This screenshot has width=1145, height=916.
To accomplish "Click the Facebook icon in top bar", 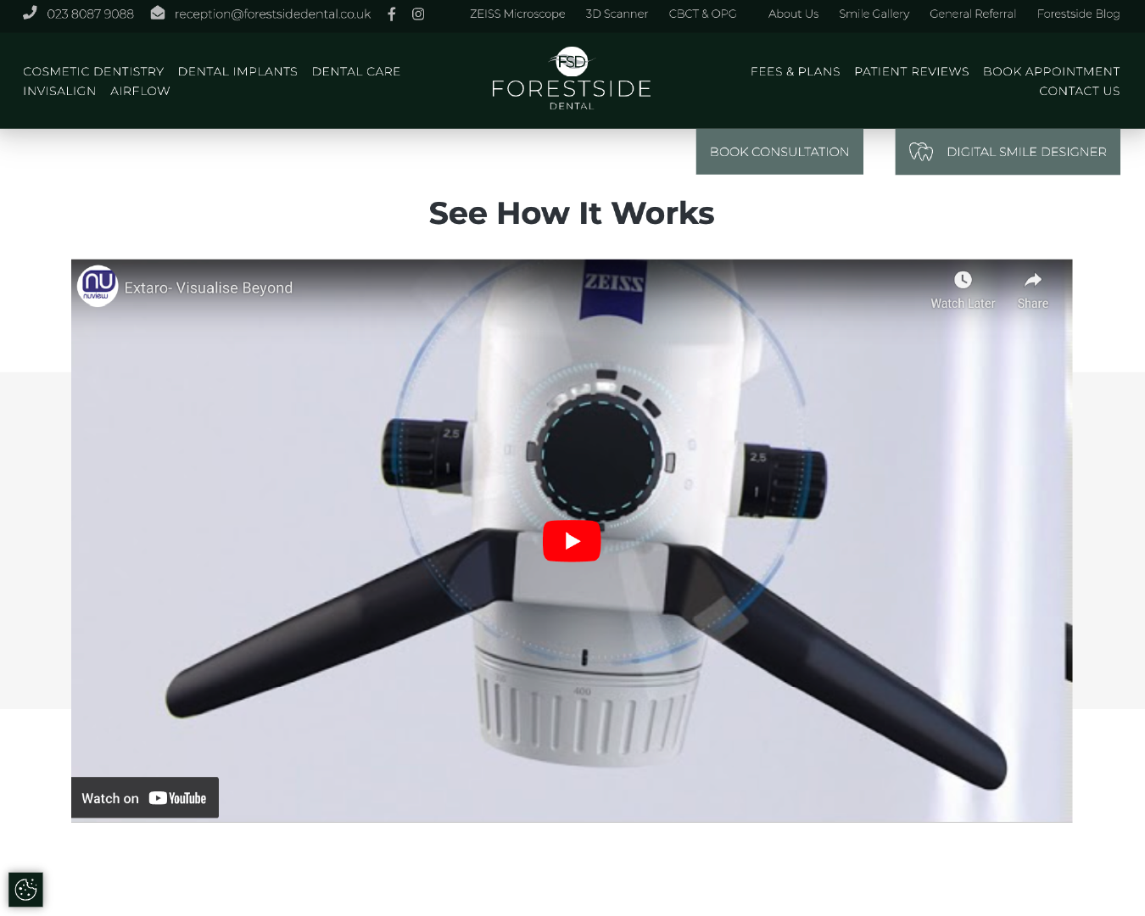I will 391,14.
